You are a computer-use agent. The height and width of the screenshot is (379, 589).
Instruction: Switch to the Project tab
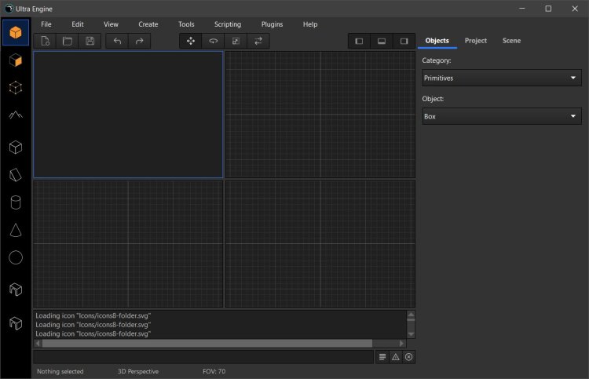[475, 40]
